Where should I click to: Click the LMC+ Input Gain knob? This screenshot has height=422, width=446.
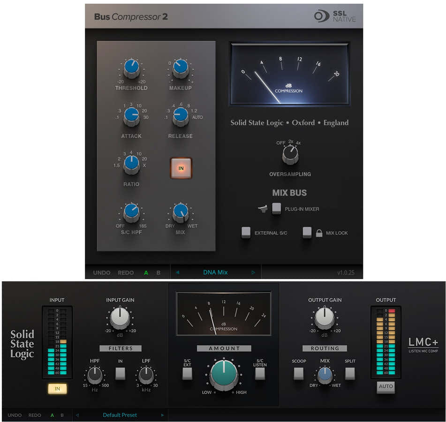[120, 318]
